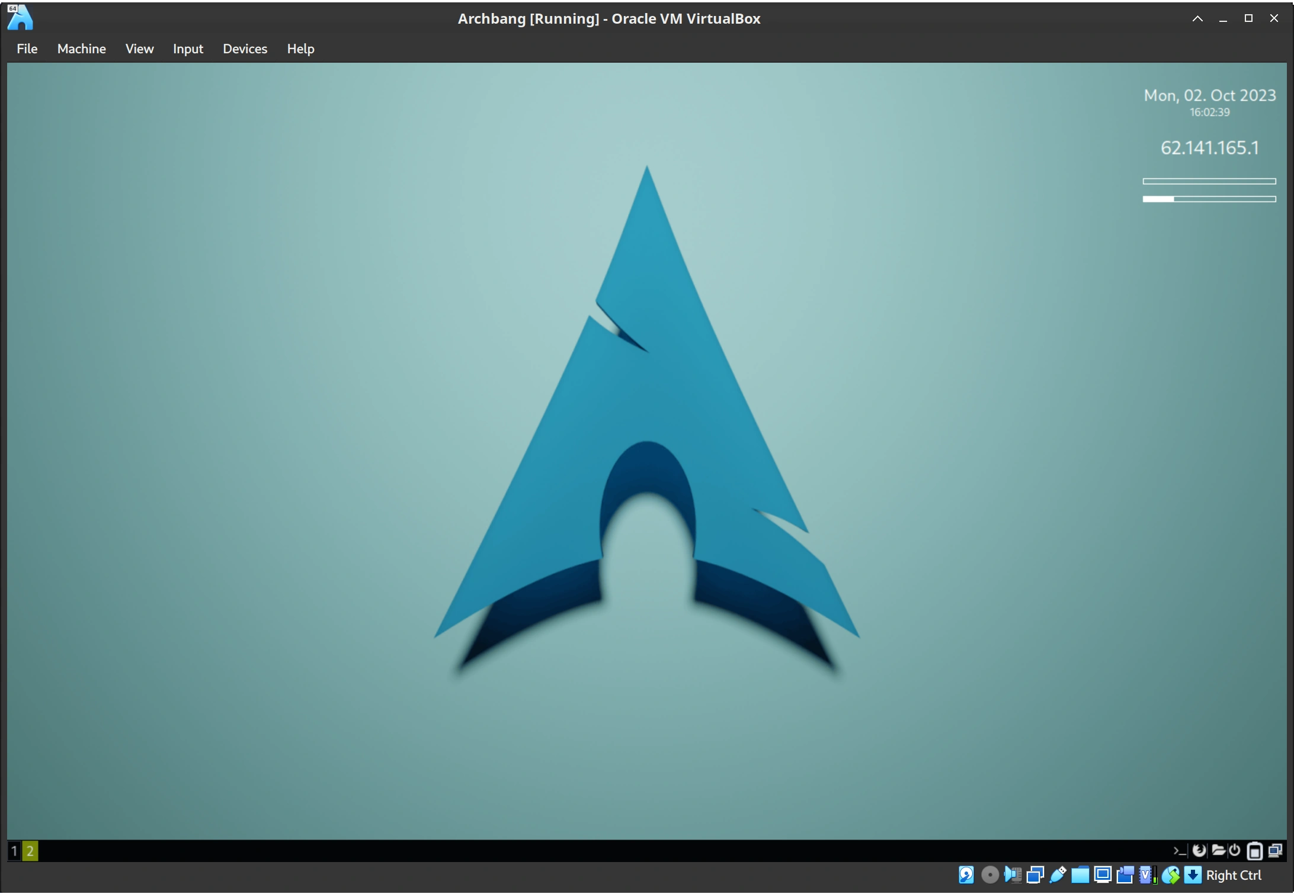Click the 'Right Ctrl' host key label

pyautogui.click(x=1234, y=876)
